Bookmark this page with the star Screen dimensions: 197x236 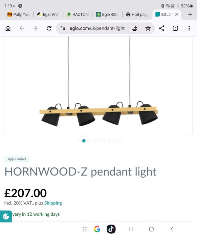(148, 28)
